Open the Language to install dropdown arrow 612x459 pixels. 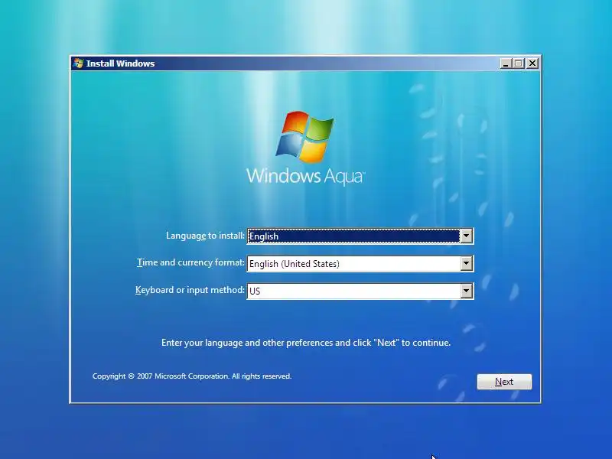467,236
